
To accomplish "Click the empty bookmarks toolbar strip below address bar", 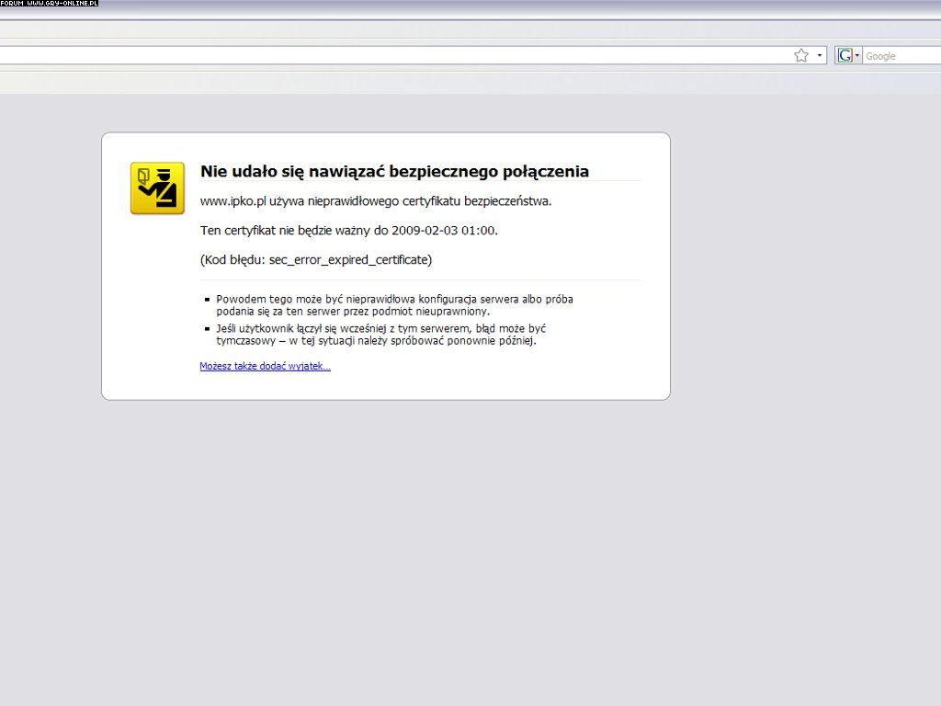I will coord(459,83).
